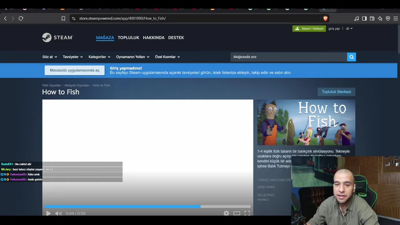Viewport: 400px width, 225px height.
Task: Open the Brave VPN shield icon
Action: tap(388, 18)
